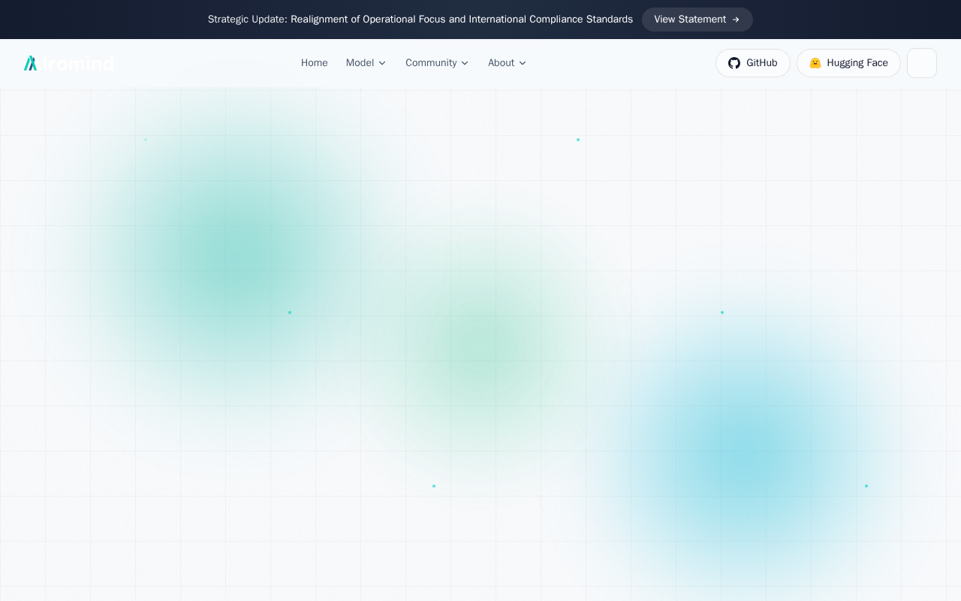The height and width of the screenshot is (601, 961).
Task: Expand the Model dropdown menu
Action: (x=366, y=63)
